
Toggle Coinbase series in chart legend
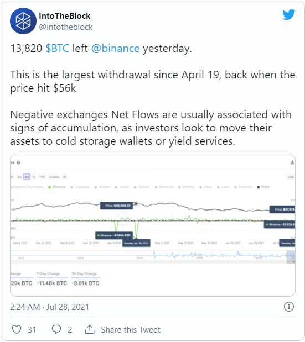click(x=80, y=187)
